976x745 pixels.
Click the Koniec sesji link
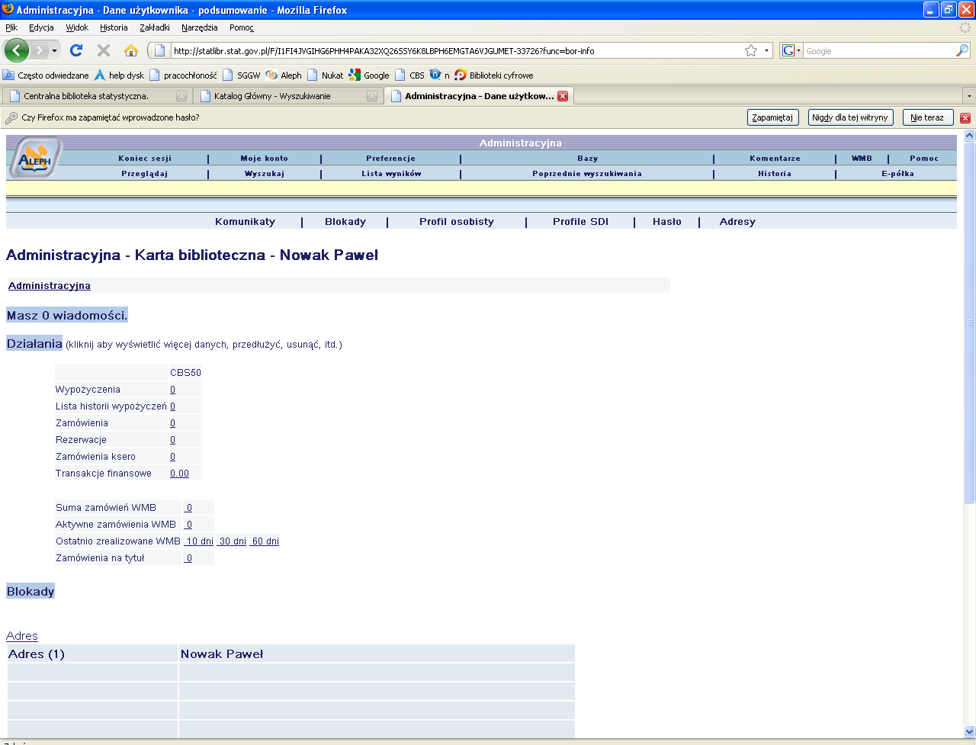coord(145,159)
